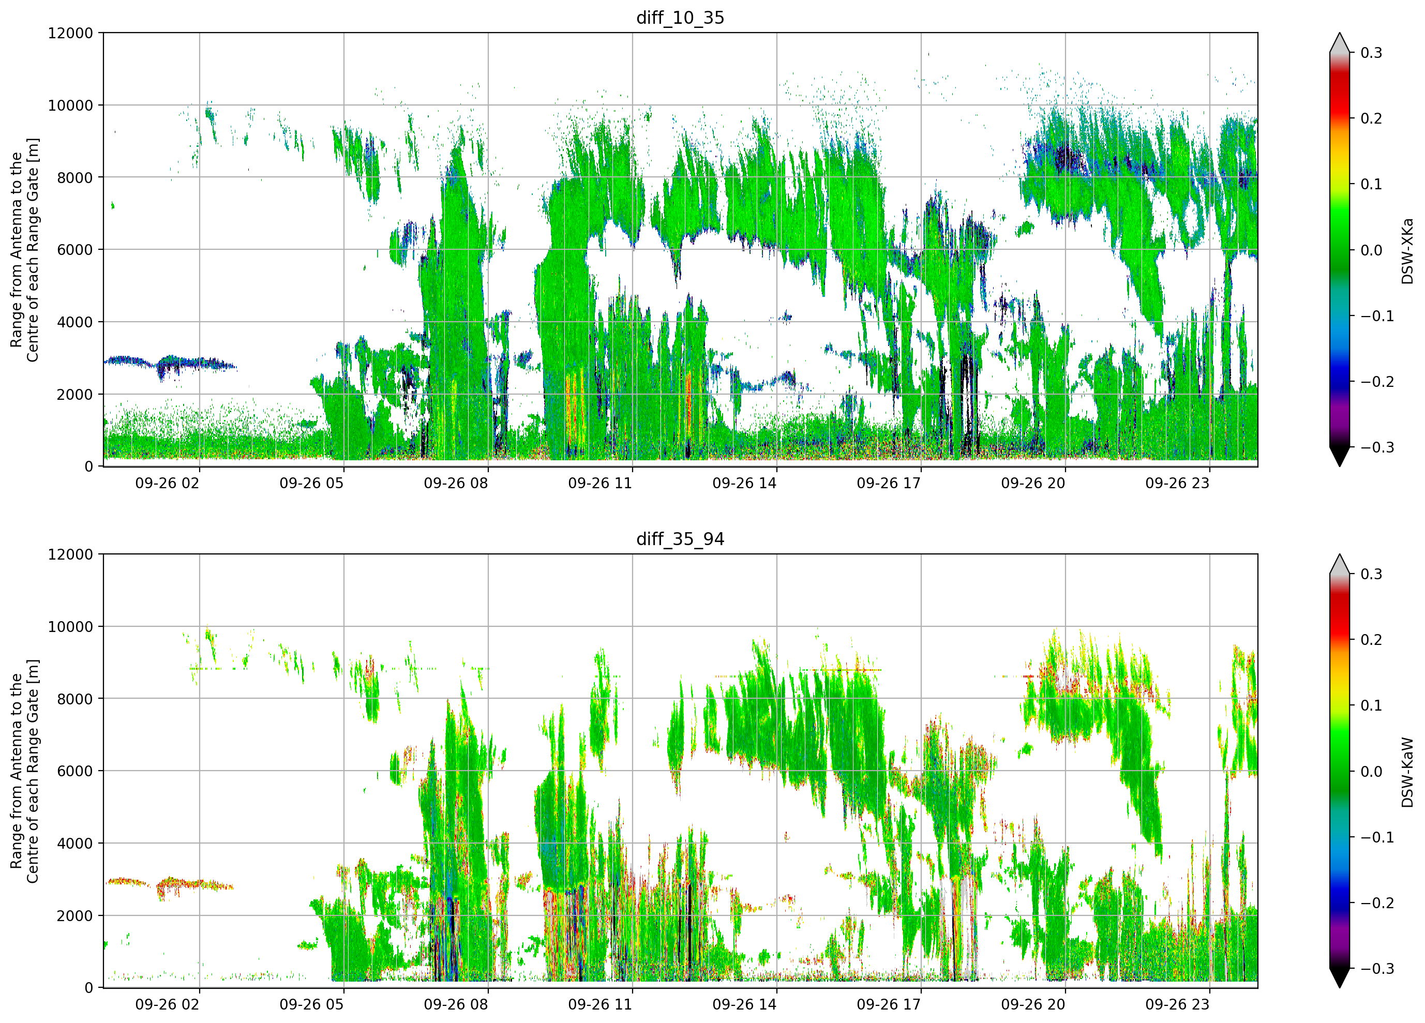Select the "0.0" tick on DSW-KaW colorbar
1425x1023 pixels.
1372,772
